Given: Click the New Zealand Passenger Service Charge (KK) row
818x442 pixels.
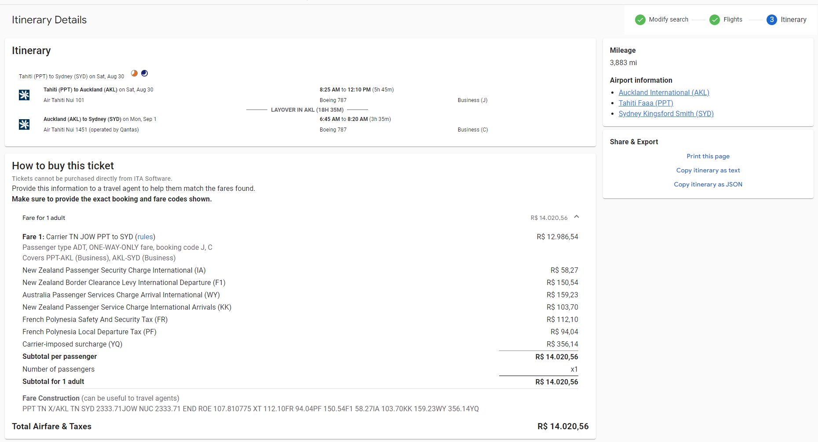Looking at the screenshot, I should coord(300,307).
